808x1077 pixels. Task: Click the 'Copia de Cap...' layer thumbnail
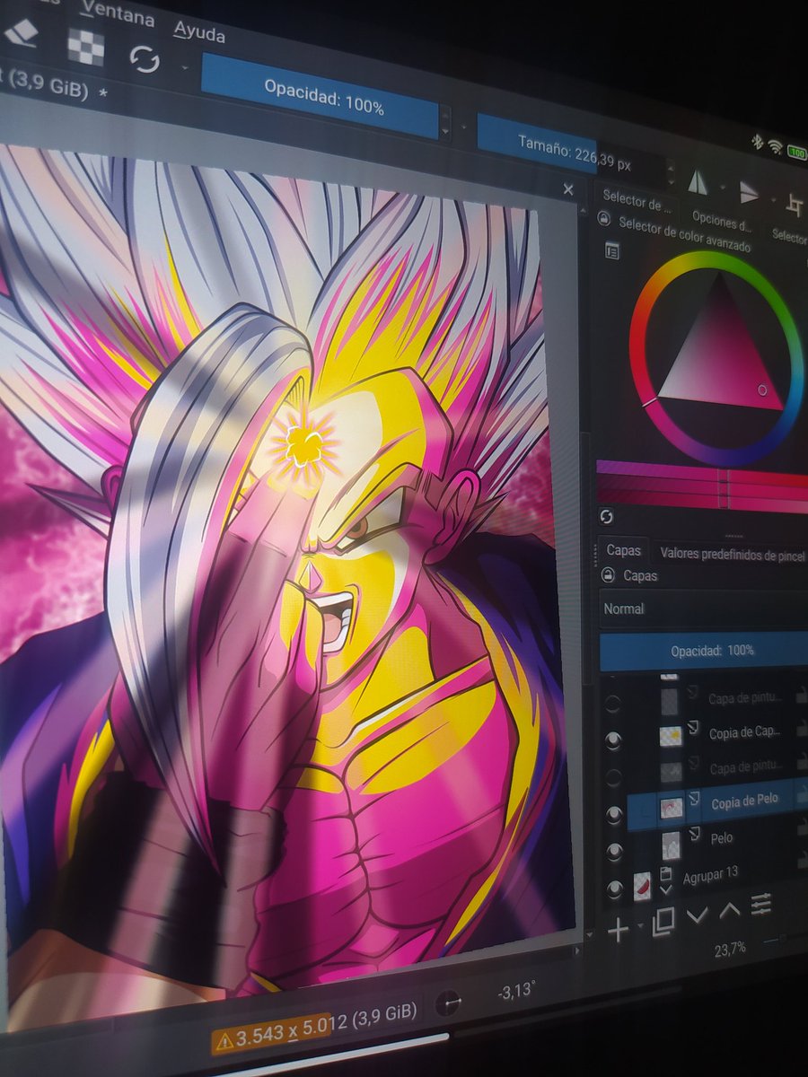click(x=672, y=736)
